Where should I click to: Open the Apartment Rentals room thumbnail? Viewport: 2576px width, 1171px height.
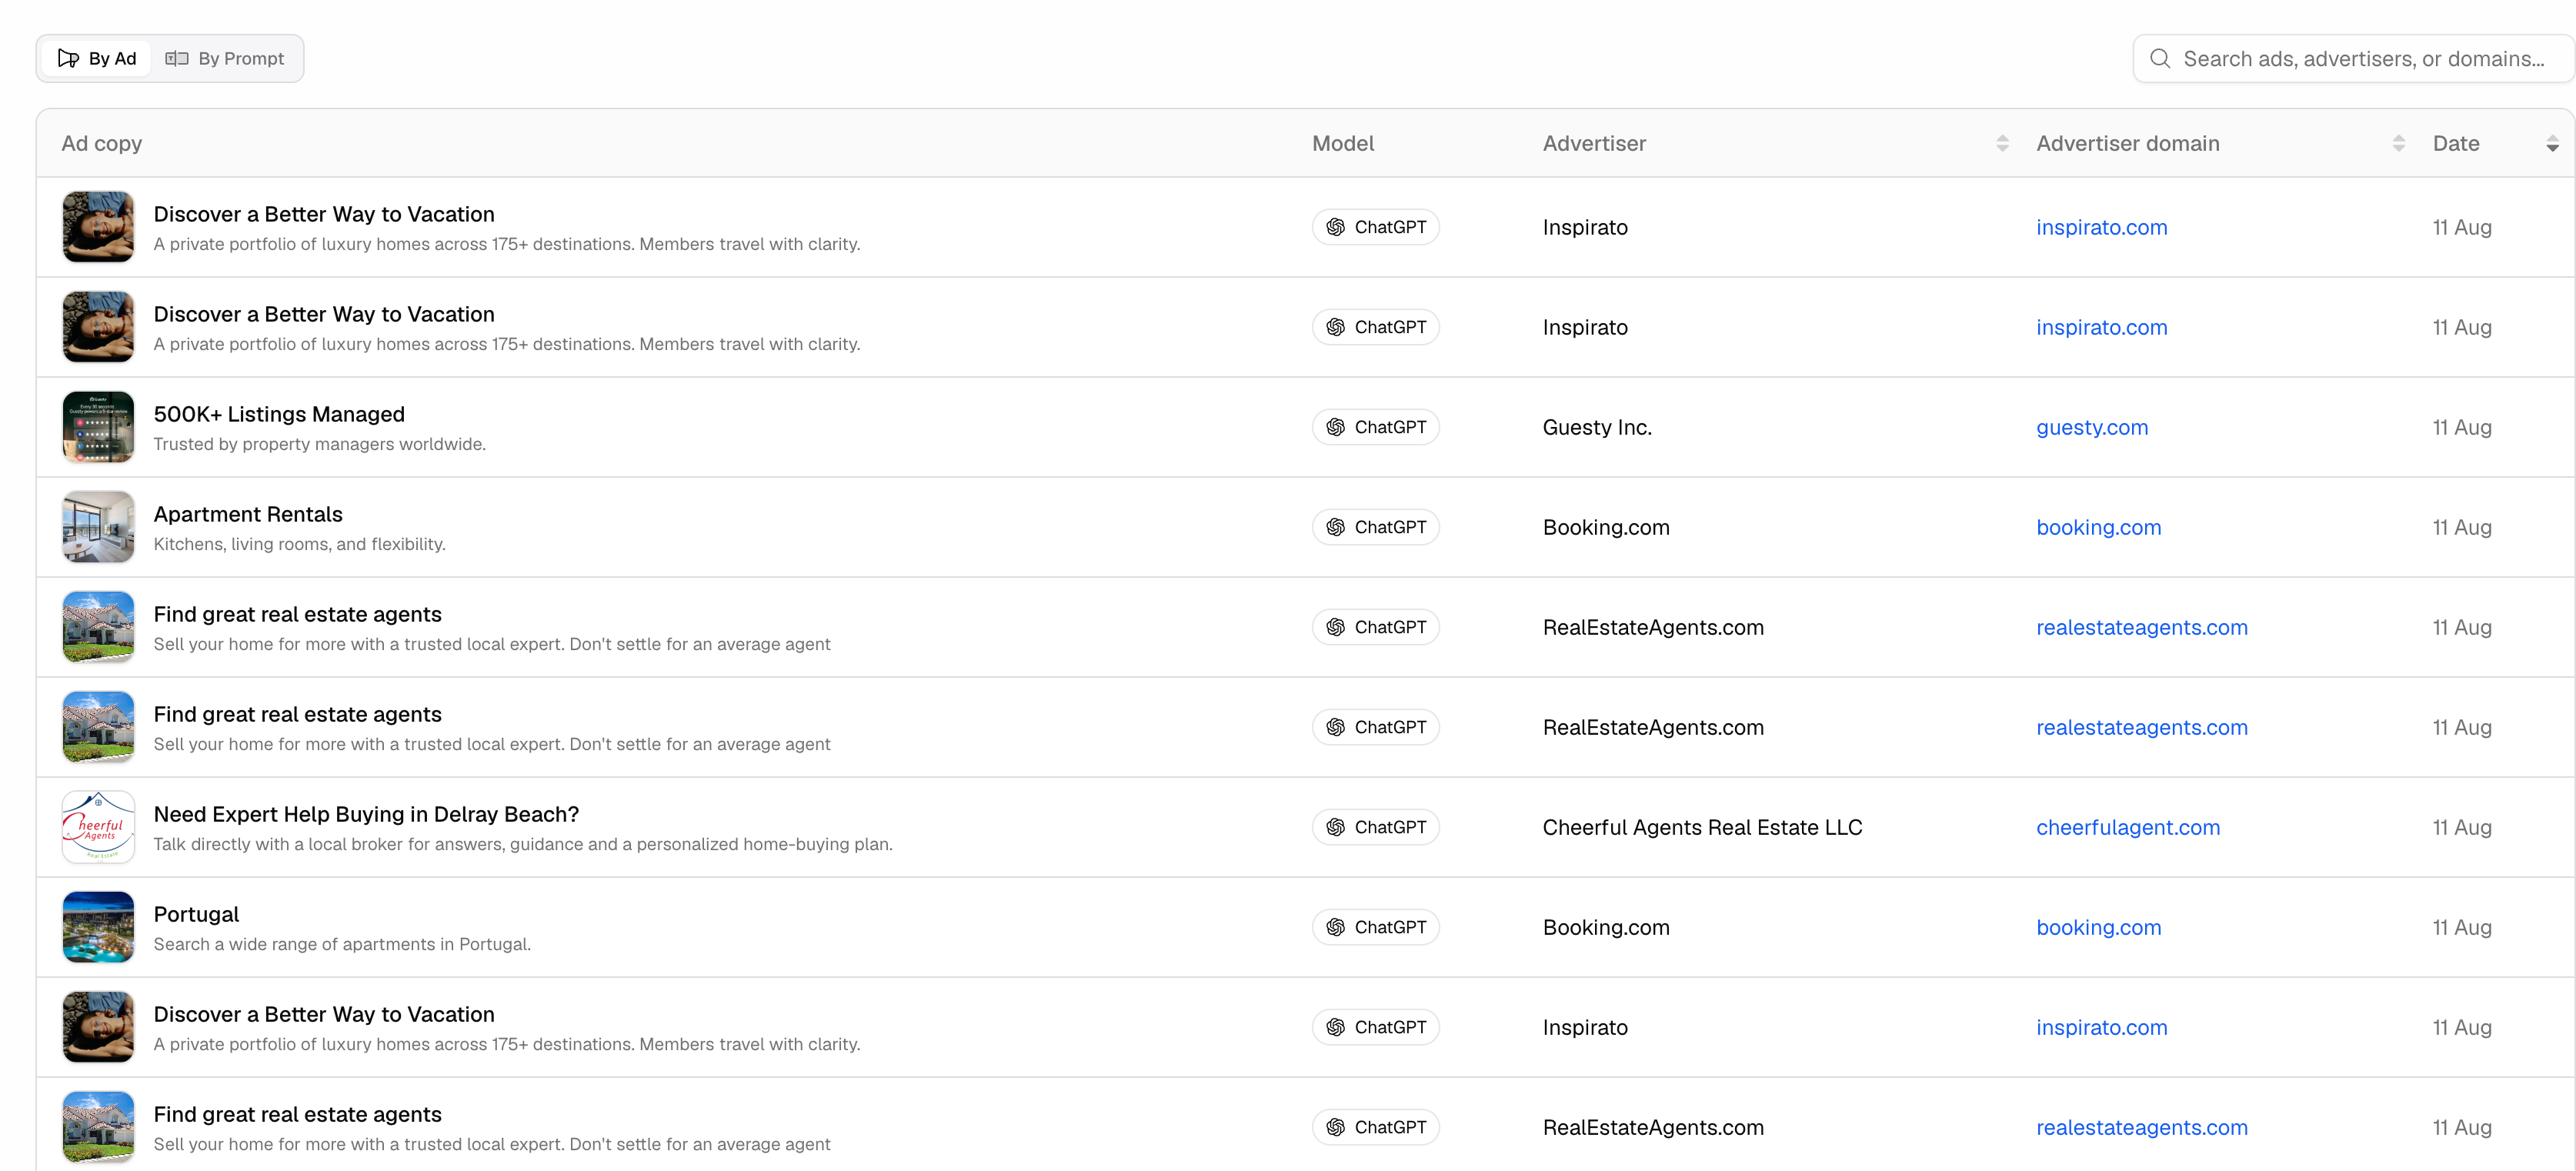point(98,527)
